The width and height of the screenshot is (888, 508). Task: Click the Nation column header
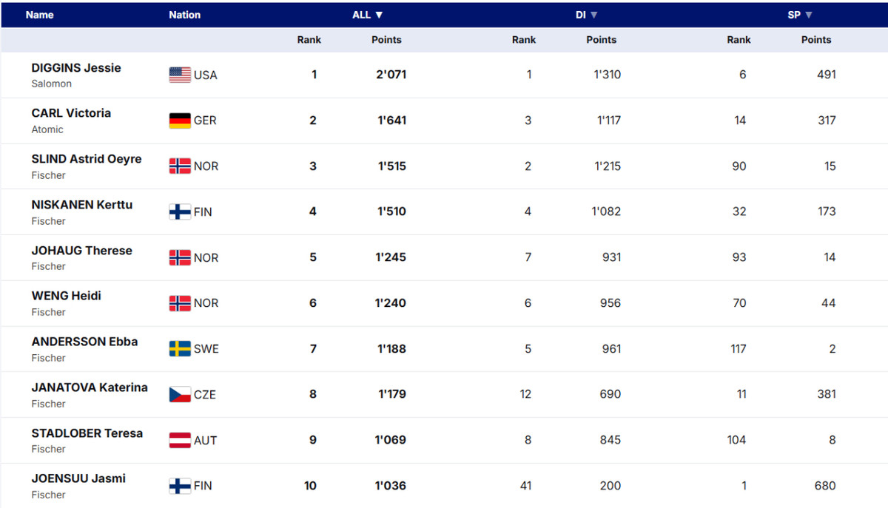click(184, 15)
